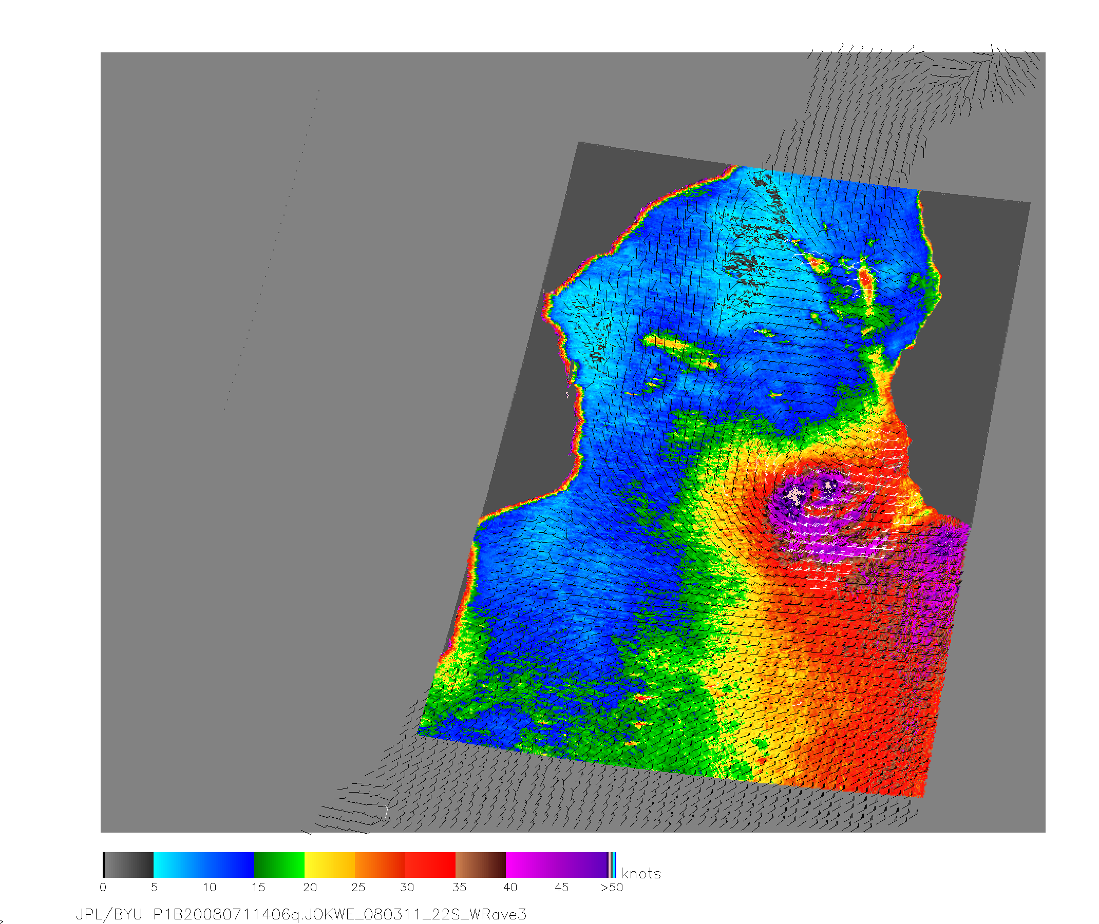
Task: Click the '20' legend tick label
Action: (x=310, y=888)
